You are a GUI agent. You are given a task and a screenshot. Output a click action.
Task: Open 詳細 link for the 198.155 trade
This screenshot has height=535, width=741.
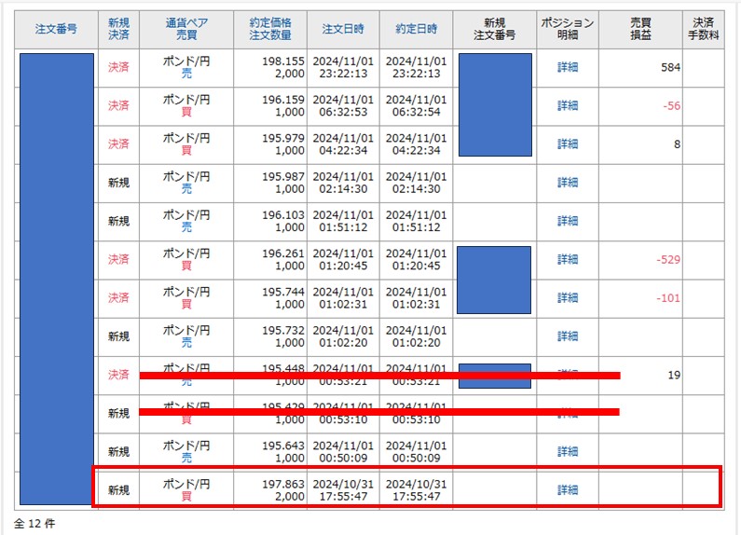point(568,68)
